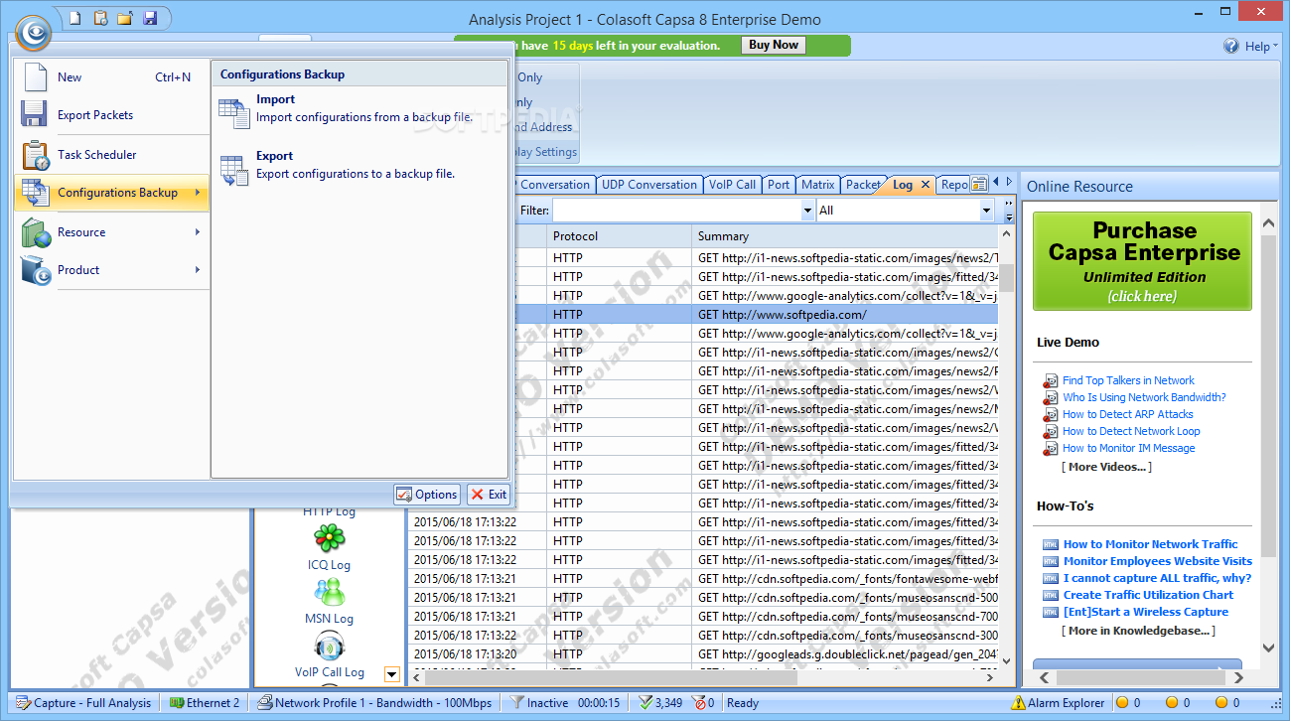Screen dimensions: 1290x721
Task: Open the Filter field dropdown arrow
Action: (807, 211)
